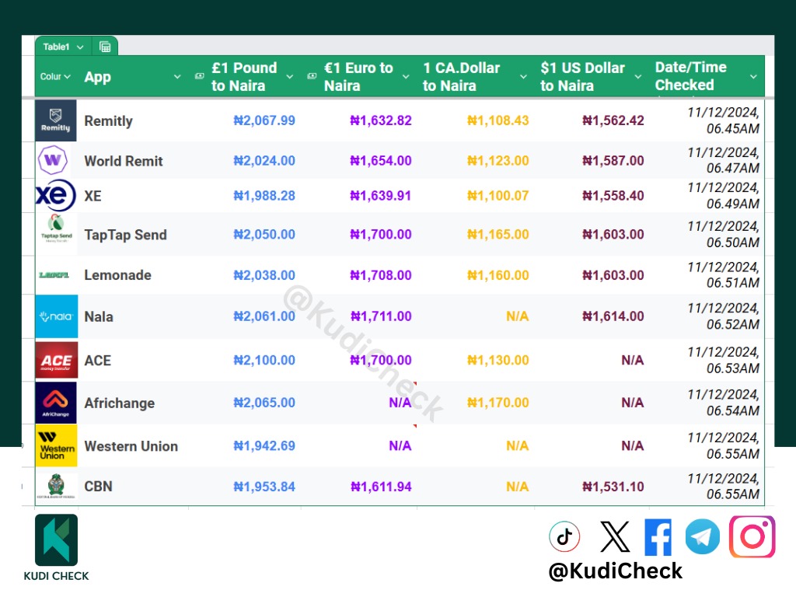
Task: Select Western Union pound rate ₦1,942.69
Action: point(264,445)
